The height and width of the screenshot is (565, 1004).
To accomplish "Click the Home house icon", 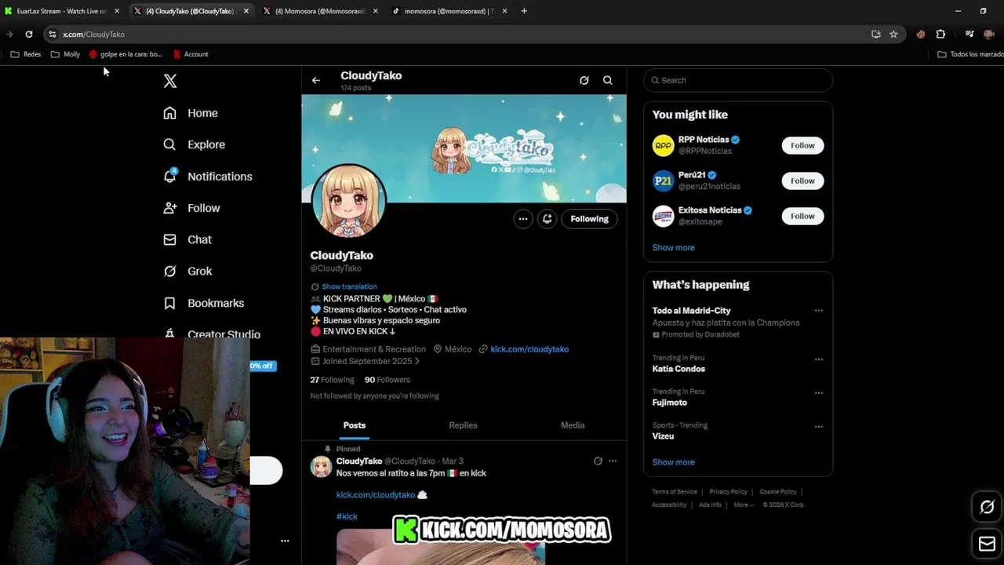I will point(169,113).
